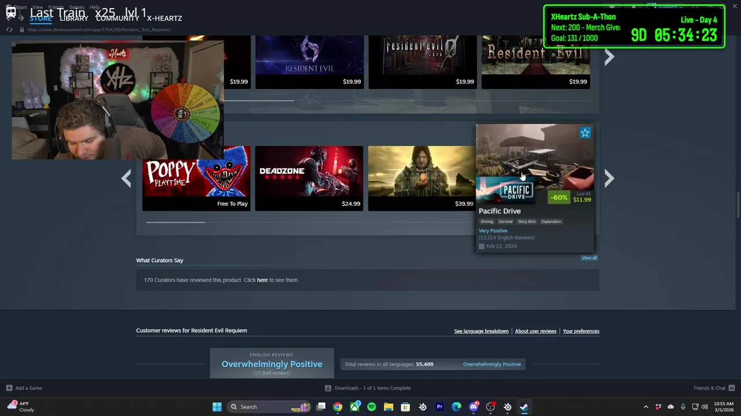This screenshot has width=741, height=416.
Task: Click the Windows taskbar Search box
Action: pos(268,407)
